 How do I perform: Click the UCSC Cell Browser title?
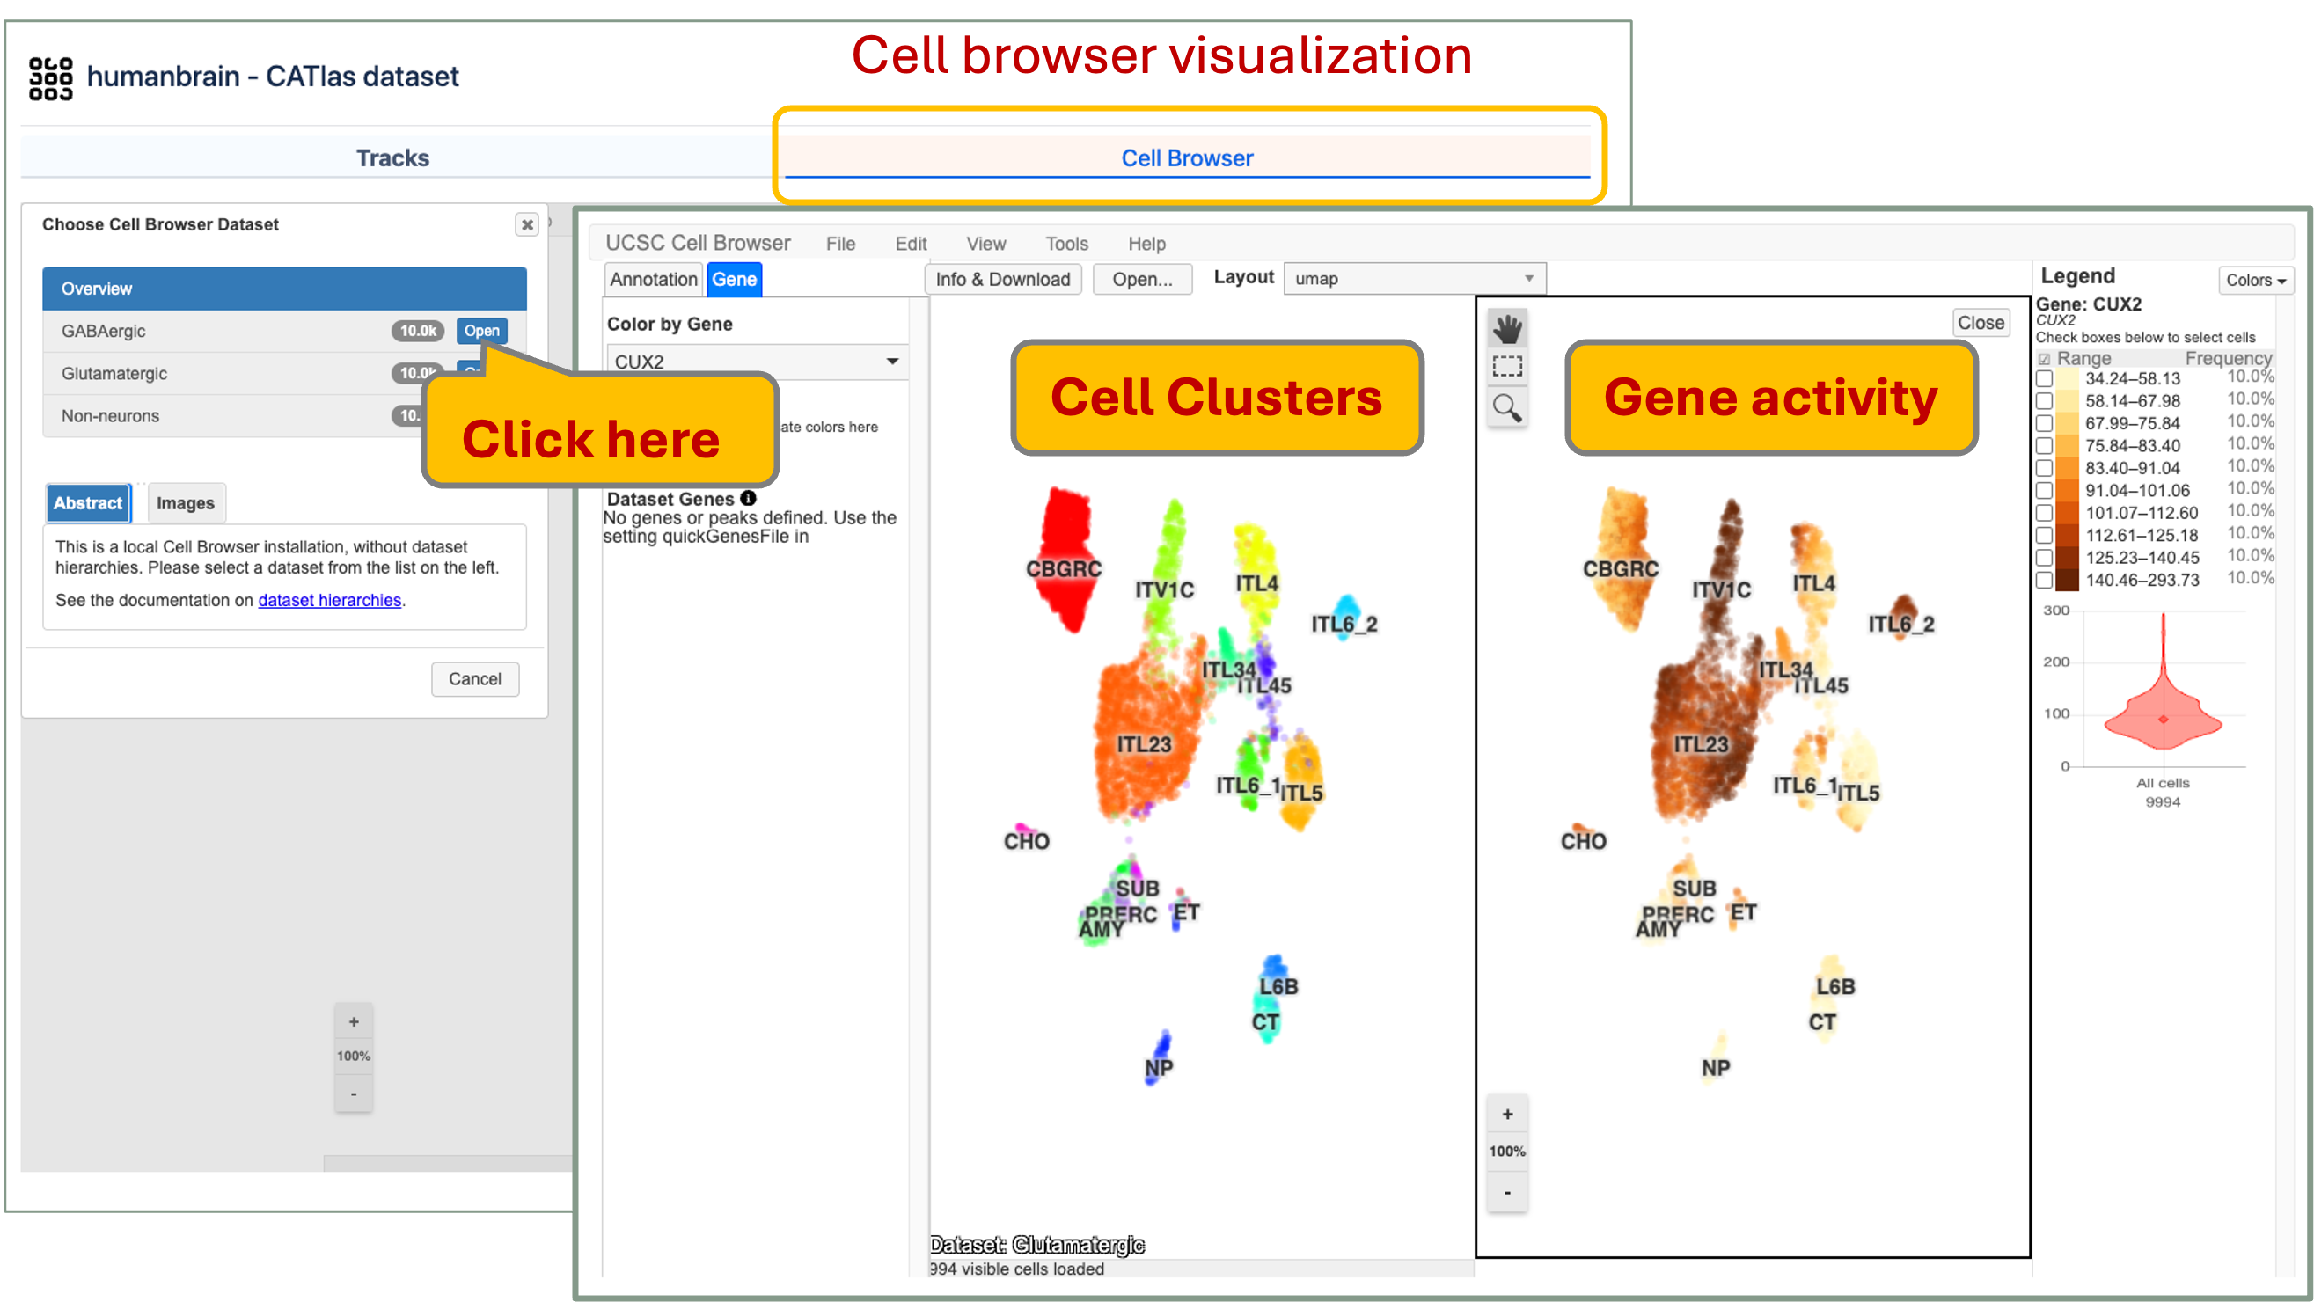(x=697, y=243)
